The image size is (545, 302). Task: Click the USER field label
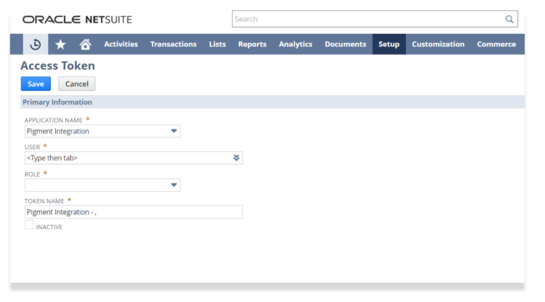point(32,147)
